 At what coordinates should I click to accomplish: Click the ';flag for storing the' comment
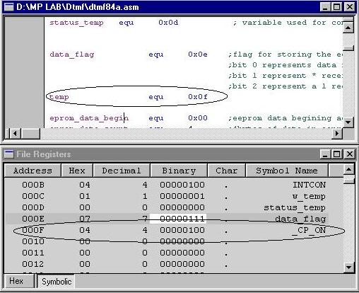pyautogui.click(x=280, y=54)
